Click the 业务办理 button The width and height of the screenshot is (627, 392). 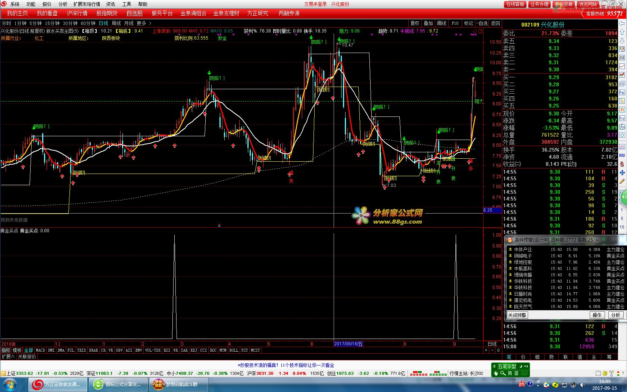(539, 4)
